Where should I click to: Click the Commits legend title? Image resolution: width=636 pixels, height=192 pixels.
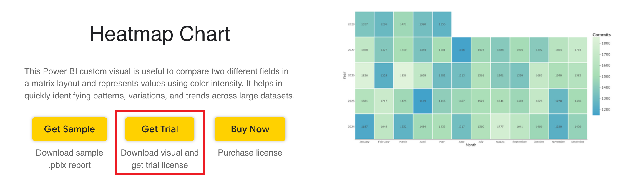pos(601,35)
